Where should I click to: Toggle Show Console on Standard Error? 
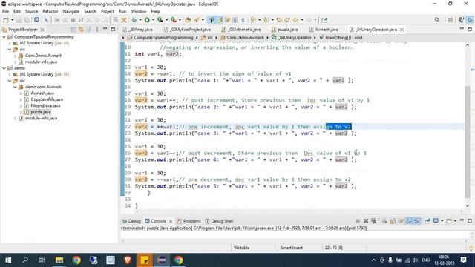click(417, 221)
